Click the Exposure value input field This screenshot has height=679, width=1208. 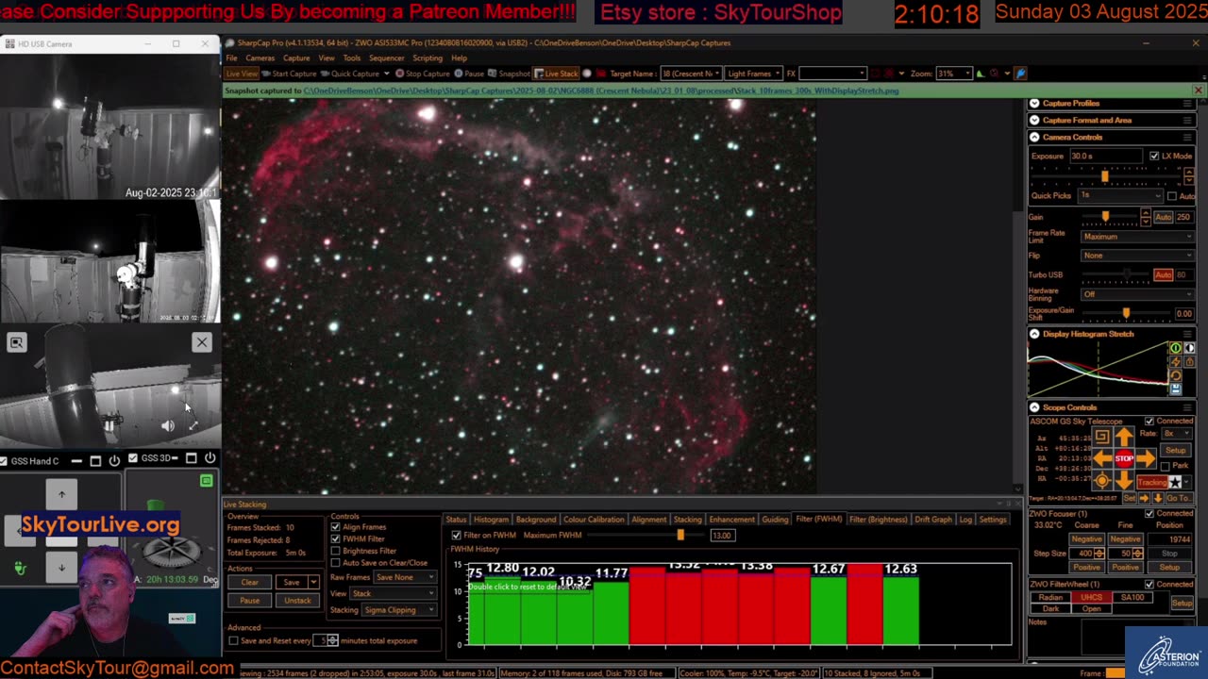point(1107,157)
